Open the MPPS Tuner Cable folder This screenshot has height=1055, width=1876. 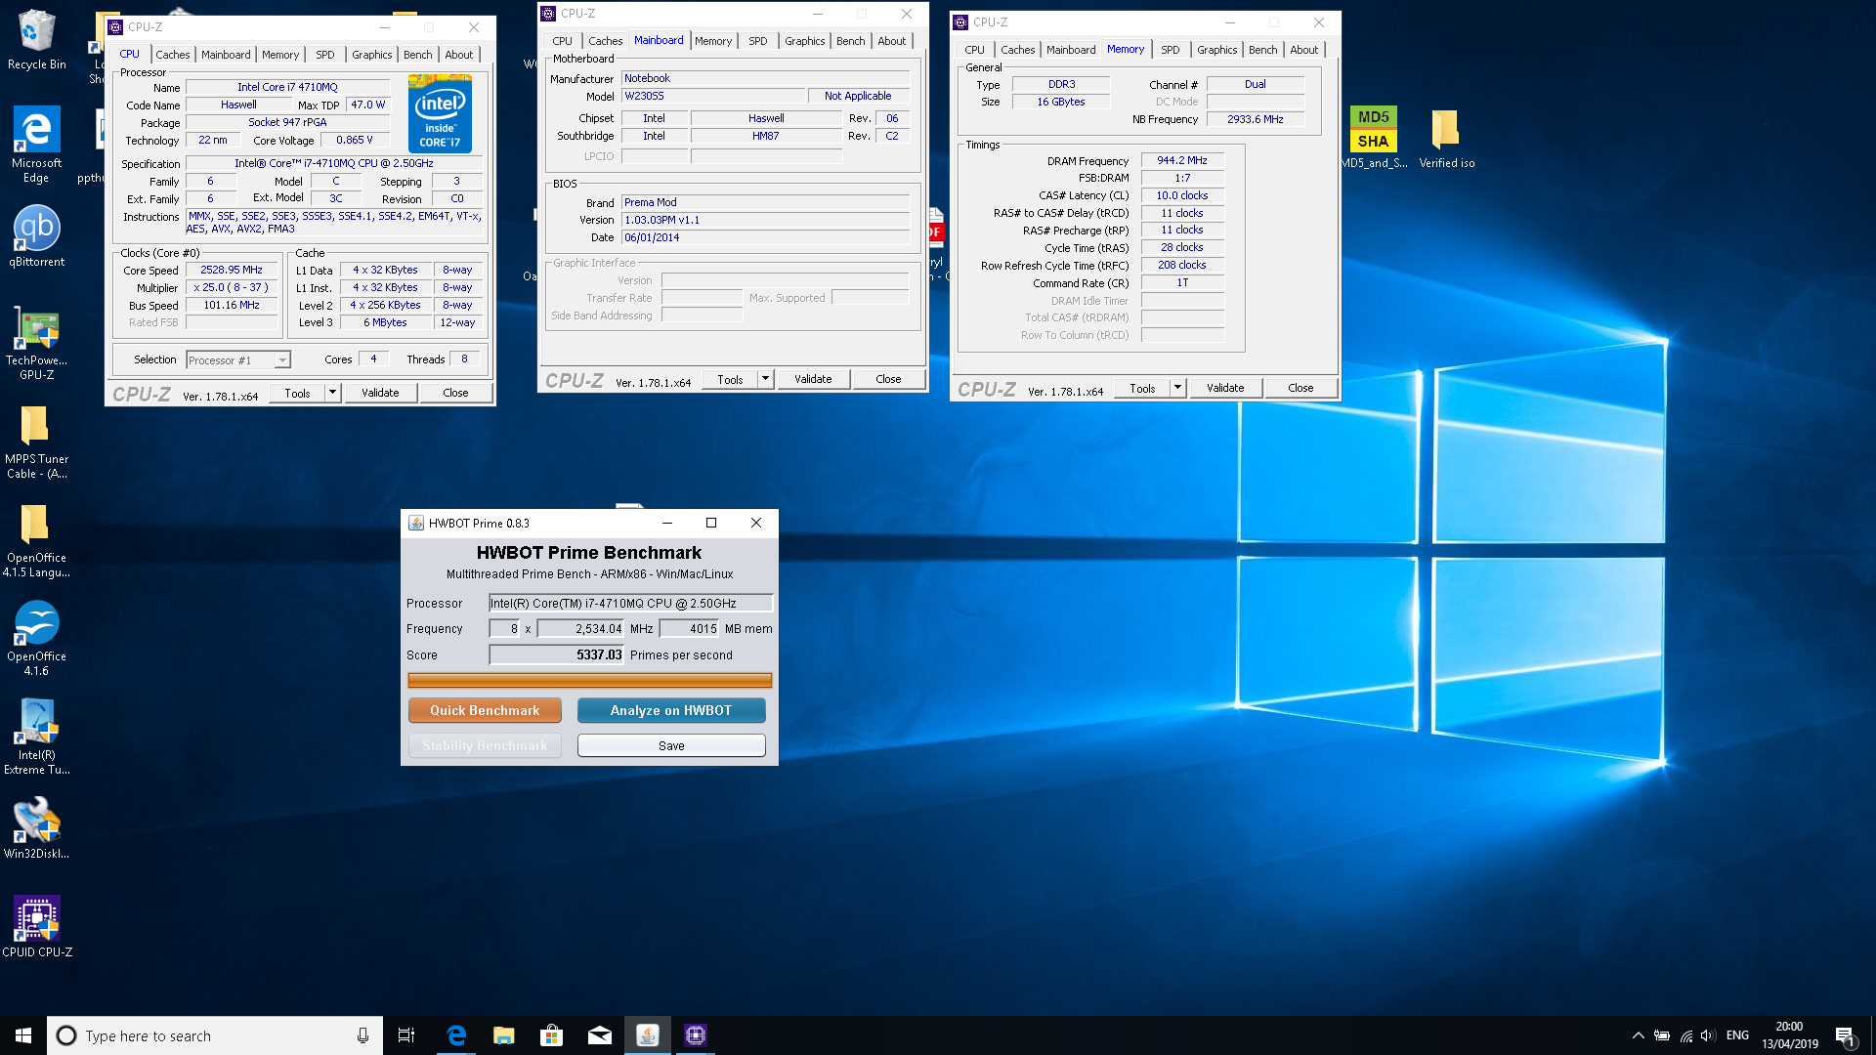tap(36, 442)
